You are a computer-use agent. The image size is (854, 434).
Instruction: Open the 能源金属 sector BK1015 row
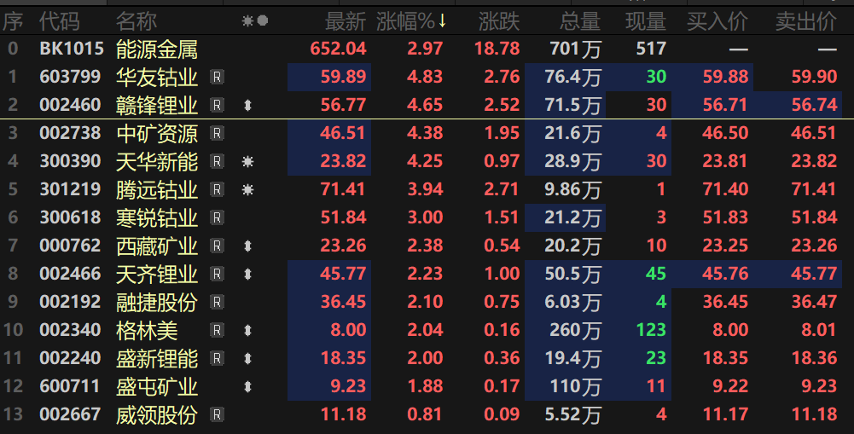156,49
